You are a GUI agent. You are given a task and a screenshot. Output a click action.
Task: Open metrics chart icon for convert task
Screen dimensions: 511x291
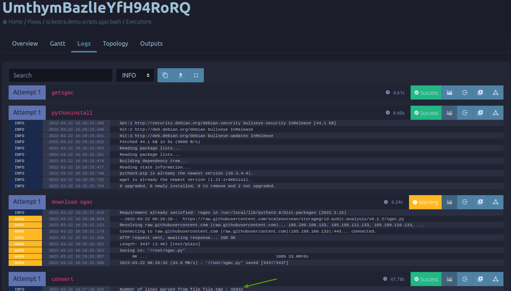tap(450, 279)
